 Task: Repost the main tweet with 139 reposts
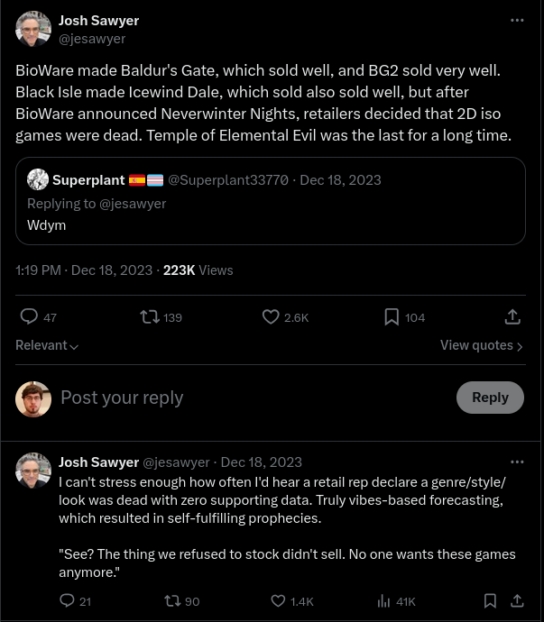tap(151, 316)
